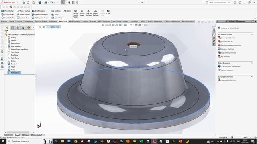257x144 pixels.
Task: Select the Shut-off Surfaces tool
Action: [88, 13]
